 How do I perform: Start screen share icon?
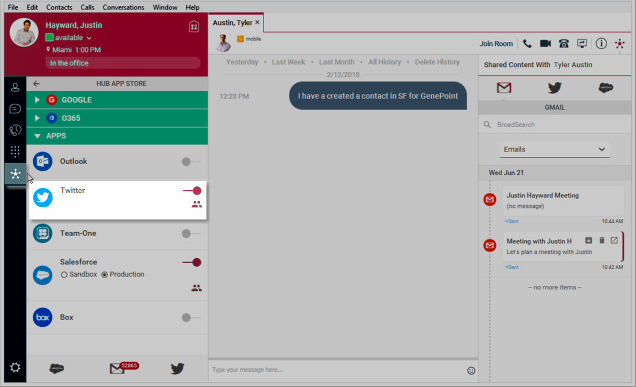(x=582, y=43)
